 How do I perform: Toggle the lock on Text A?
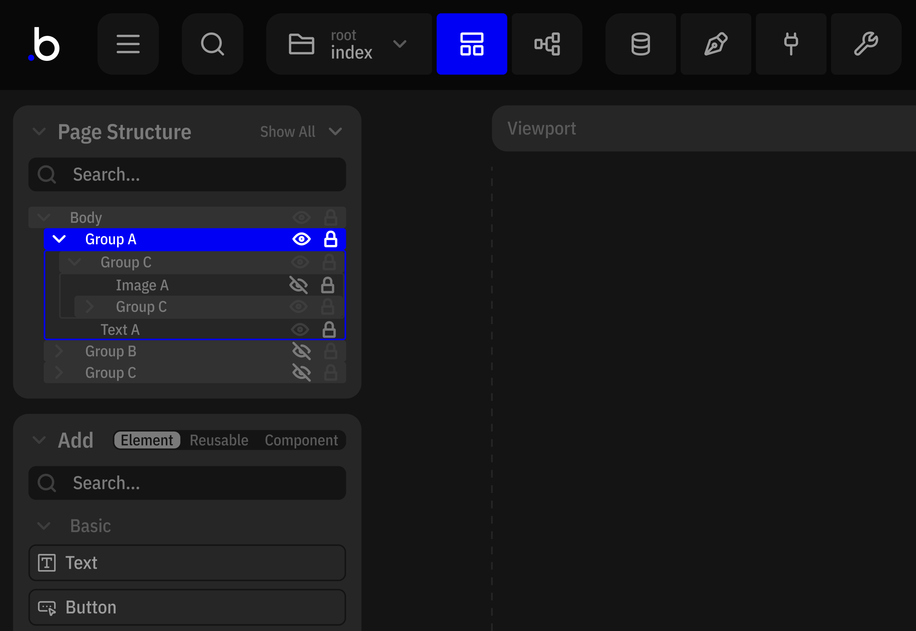click(329, 330)
